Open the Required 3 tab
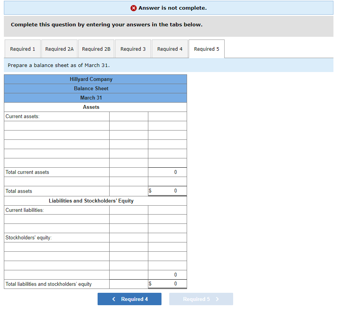 (133, 49)
